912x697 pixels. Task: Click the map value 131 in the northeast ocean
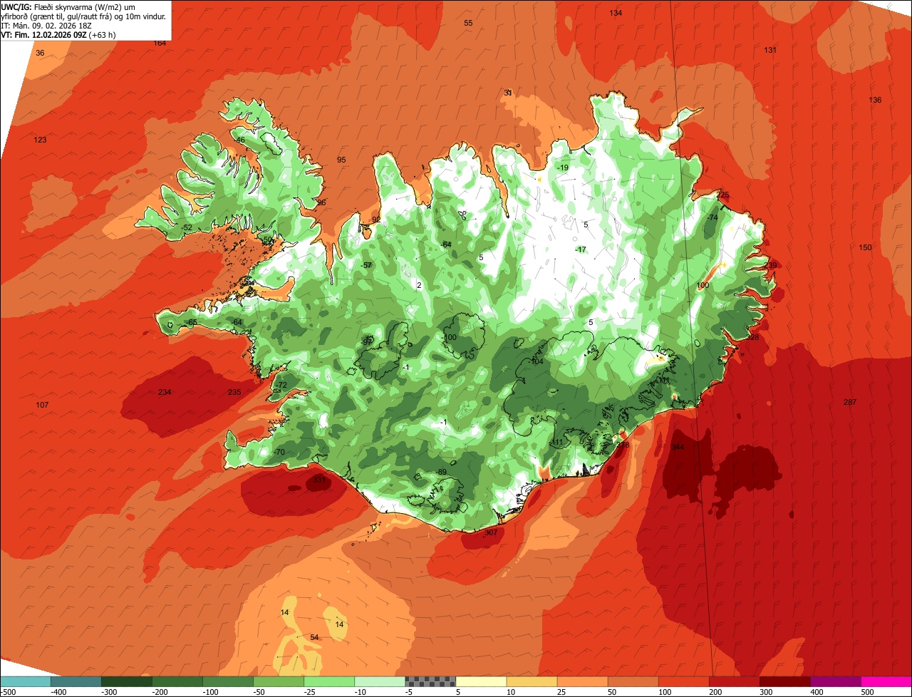pyautogui.click(x=770, y=50)
